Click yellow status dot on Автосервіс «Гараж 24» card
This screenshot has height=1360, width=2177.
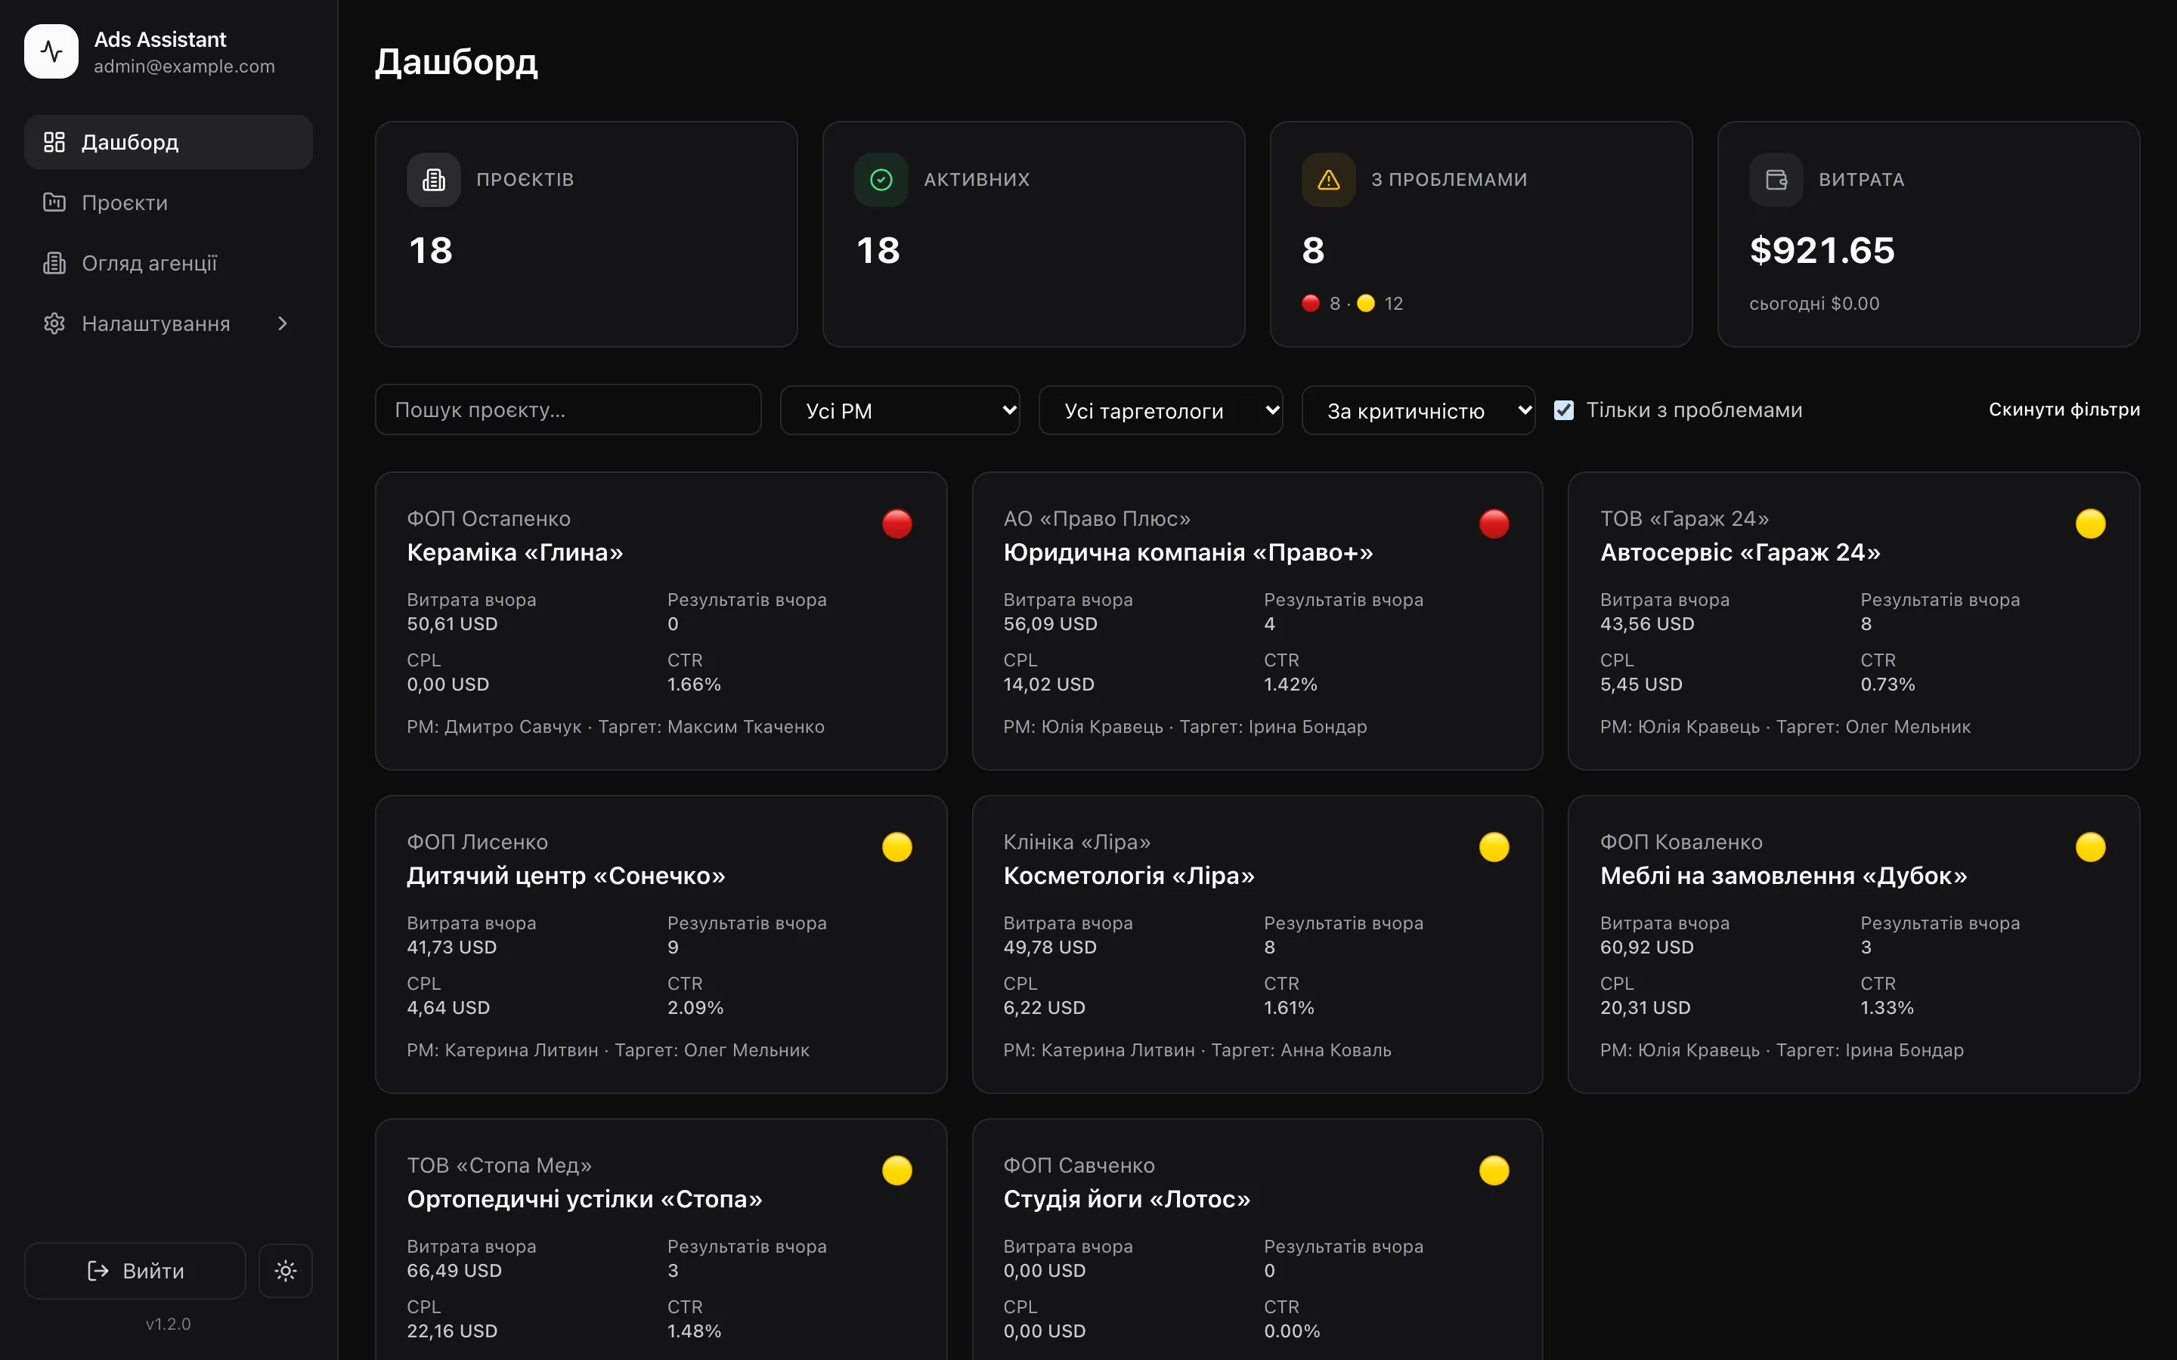click(x=2091, y=524)
